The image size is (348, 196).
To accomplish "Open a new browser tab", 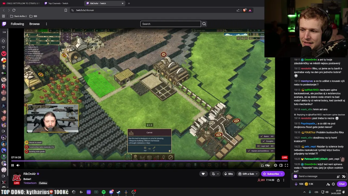I will tap(129, 3).
